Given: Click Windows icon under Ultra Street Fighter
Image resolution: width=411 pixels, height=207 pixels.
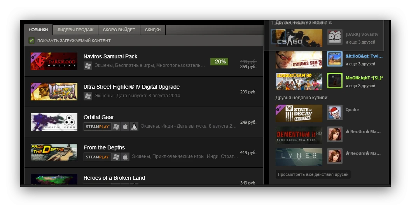Looking at the screenshot, I should coord(88,96).
